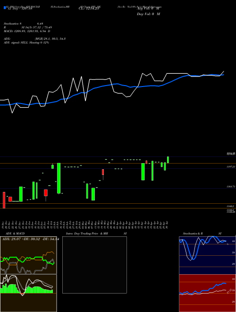This screenshot has height=312, width=236.
Task: Open the ADX indicator chart panel
Action: (x=28, y=255)
